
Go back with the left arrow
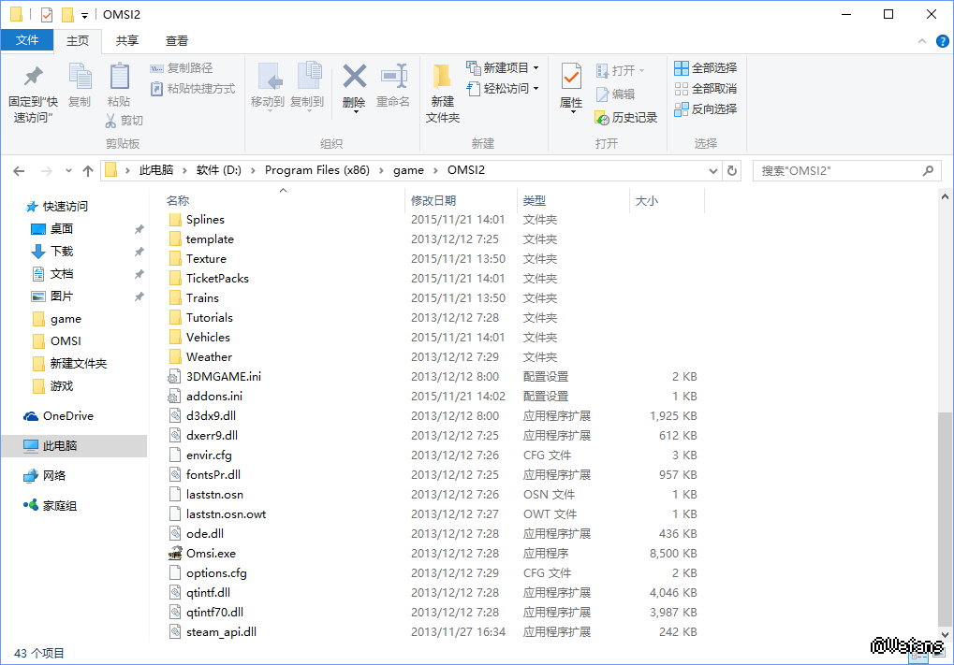point(19,171)
